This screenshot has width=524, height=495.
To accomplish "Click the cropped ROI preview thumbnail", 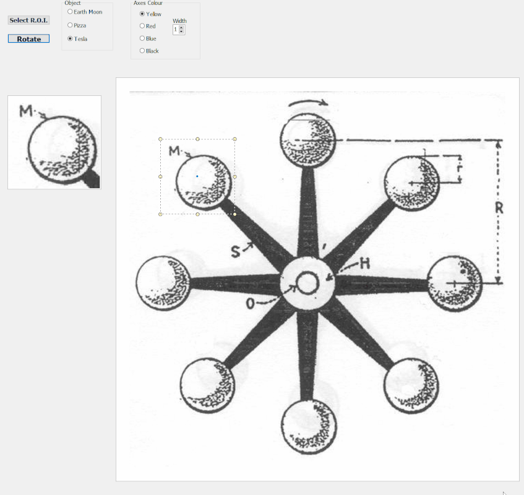I will (54, 142).
